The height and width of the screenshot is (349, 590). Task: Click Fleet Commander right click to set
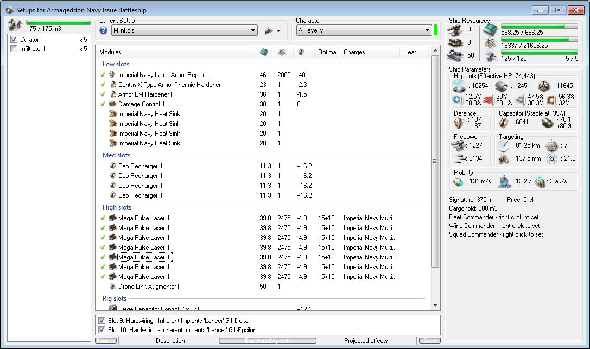[494, 217]
